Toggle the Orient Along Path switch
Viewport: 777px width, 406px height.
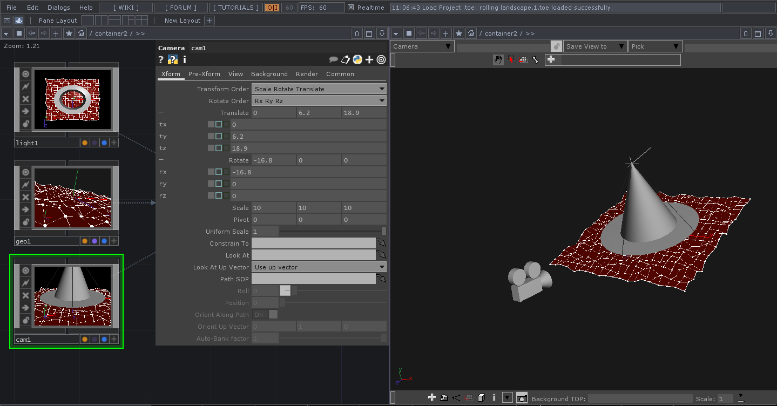(265, 315)
